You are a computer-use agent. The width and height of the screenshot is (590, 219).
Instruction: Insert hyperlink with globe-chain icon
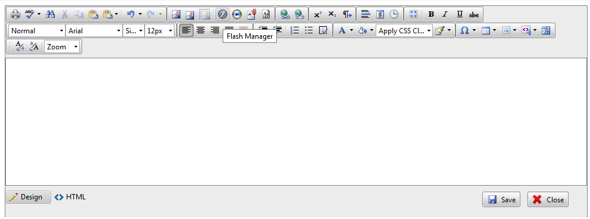285,14
